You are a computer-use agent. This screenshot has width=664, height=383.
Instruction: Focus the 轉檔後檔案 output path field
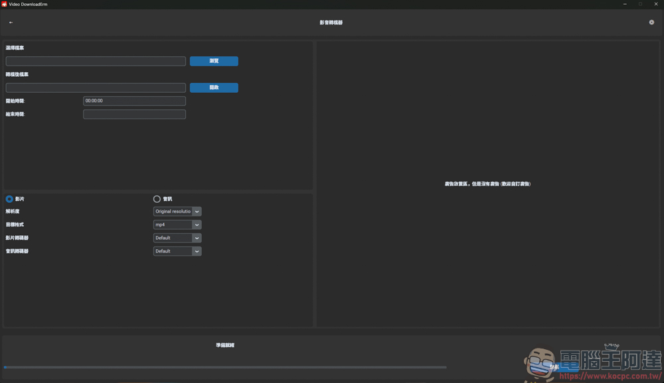click(96, 87)
